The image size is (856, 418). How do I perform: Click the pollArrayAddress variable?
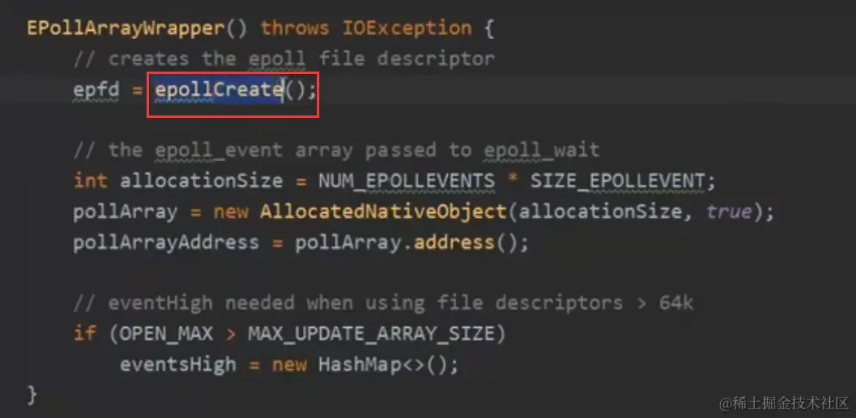(x=166, y=242)
